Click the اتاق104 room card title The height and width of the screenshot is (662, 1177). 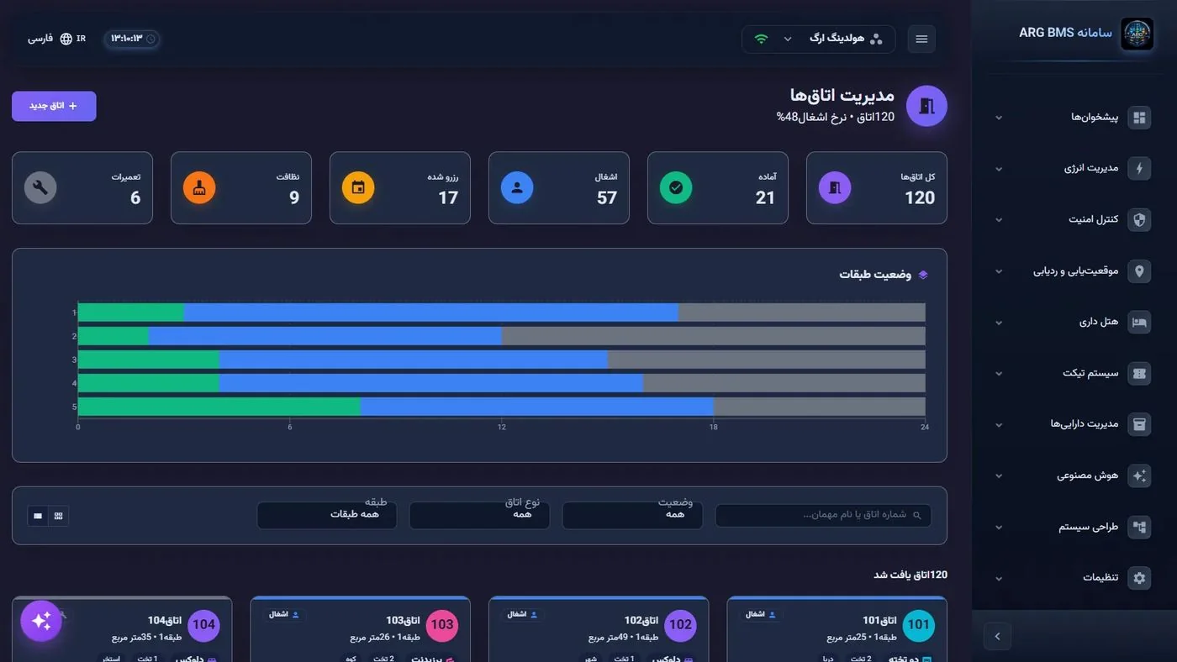164,621
